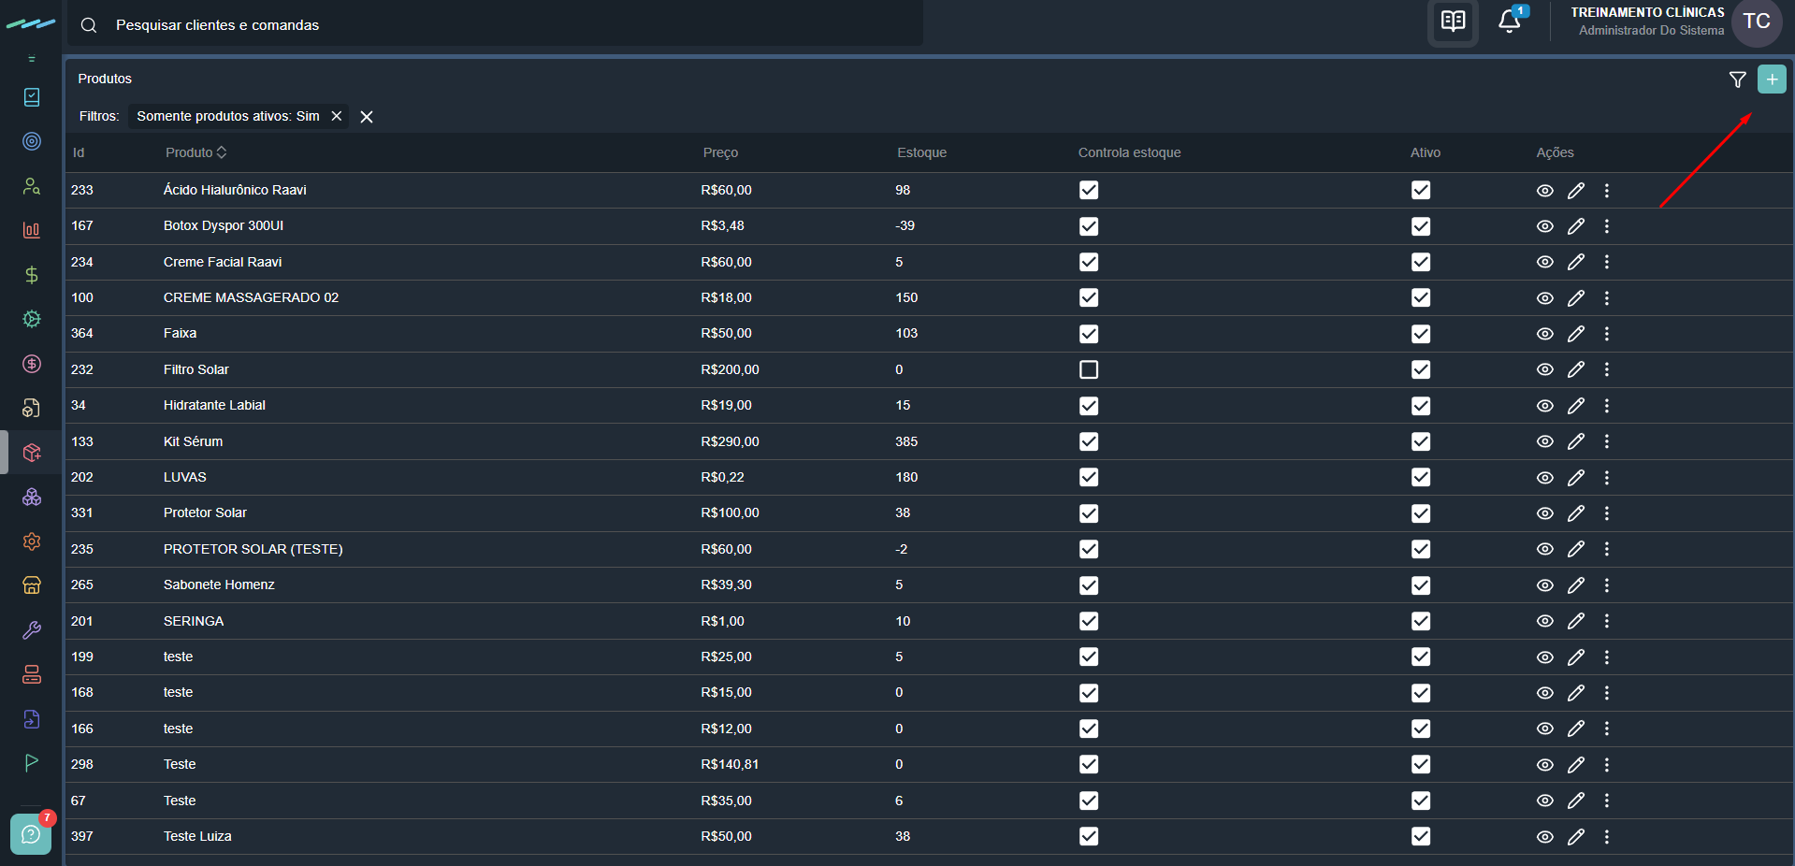Open the play triangle icon in sidebar

[x=32, y=763]
